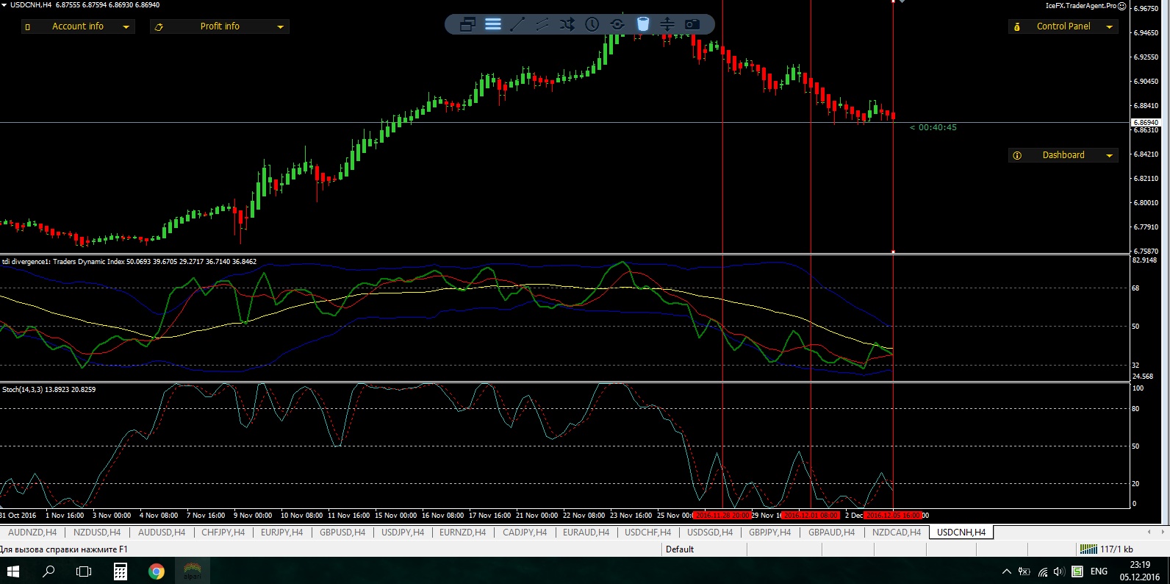
Task: Switch to the GBPAUD,H4 chart tab
Action: [x=832, y=533]
